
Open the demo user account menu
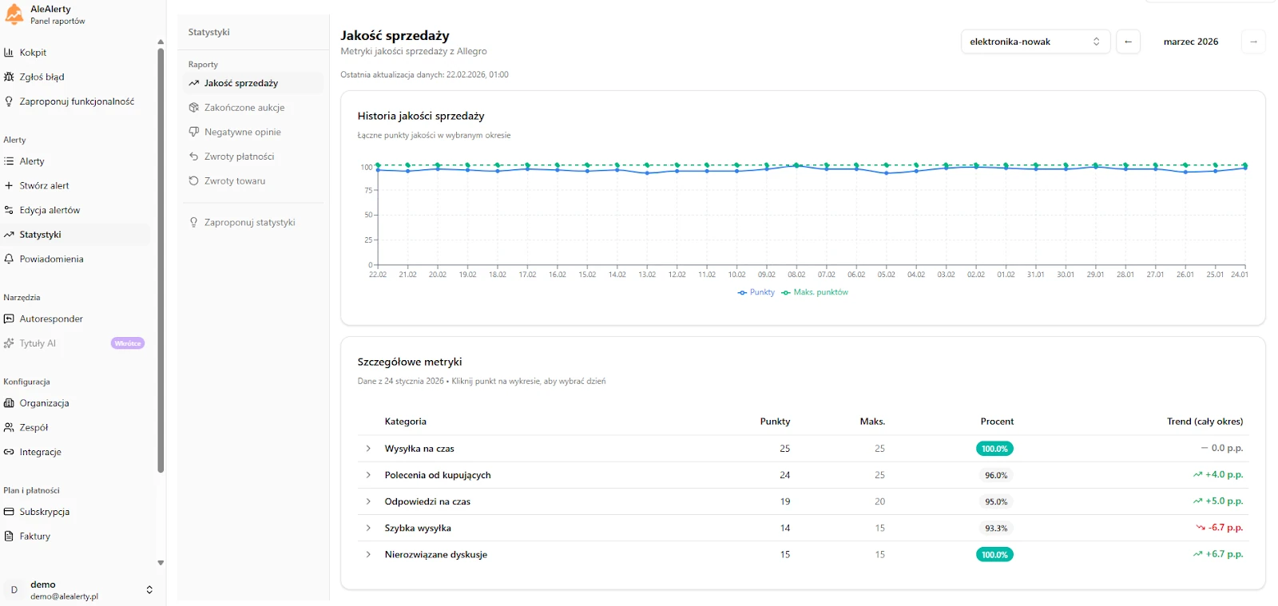coord(79,590)
